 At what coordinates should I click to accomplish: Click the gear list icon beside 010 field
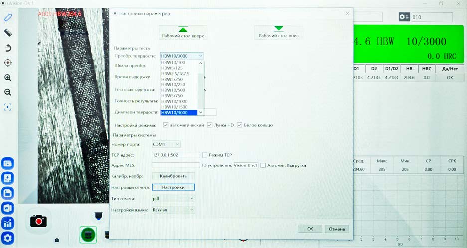[404, 17]
